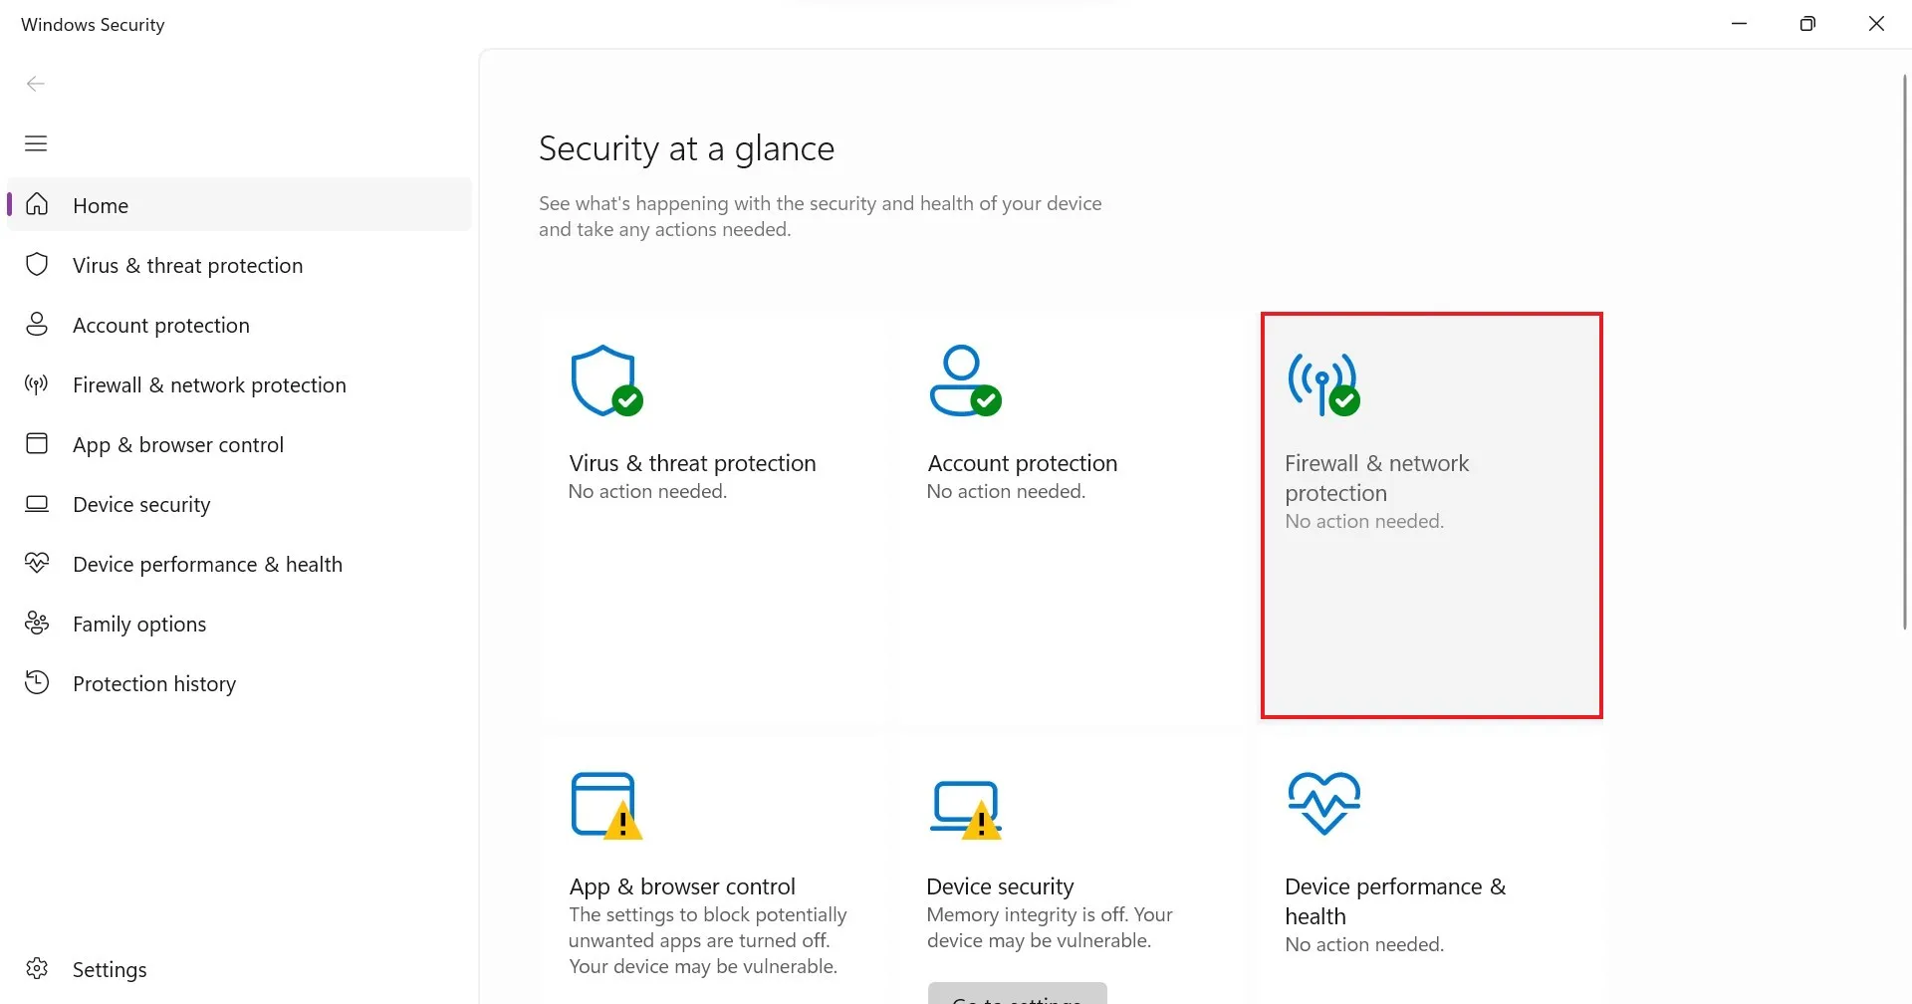The height and width of the screenshot is (1004, 1912).
Task: Open Device security from sidebar
Action: [x=141, y=505]
